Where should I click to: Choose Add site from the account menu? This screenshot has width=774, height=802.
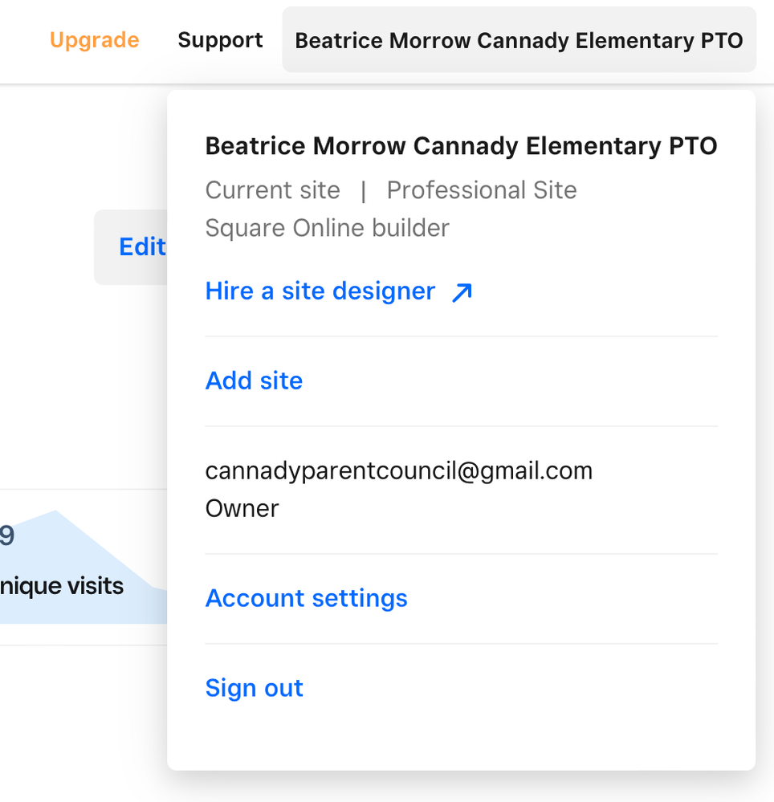point(254,381)
